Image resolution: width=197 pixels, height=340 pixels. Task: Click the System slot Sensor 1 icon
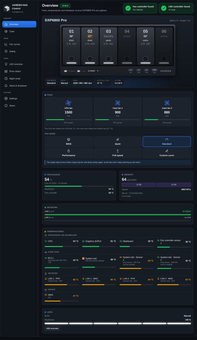coord(121,257)
